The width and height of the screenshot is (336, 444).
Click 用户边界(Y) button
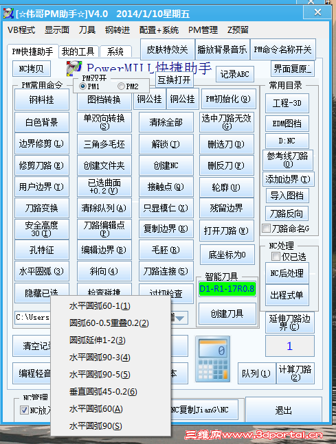pyautogui.click(x=42, y=187)
